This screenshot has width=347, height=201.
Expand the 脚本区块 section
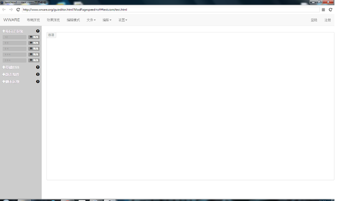(11, 82)
